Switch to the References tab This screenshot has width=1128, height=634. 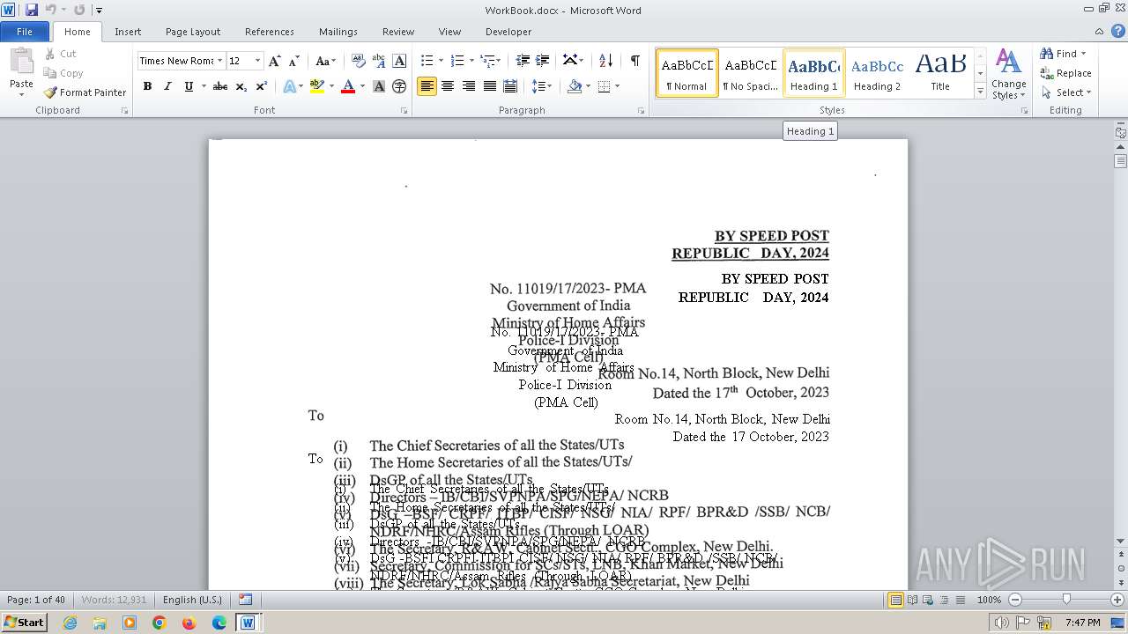(x=270, y=32)
